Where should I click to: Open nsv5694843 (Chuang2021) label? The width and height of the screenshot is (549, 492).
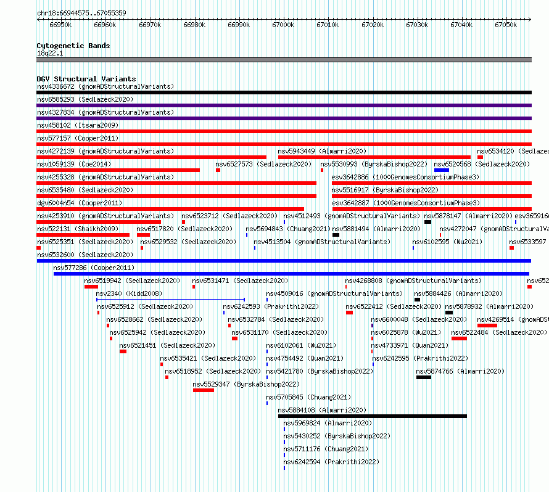tap(288, 229)
